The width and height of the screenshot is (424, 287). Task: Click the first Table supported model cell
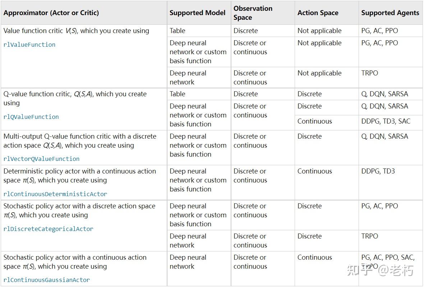[x=178, y=31]
